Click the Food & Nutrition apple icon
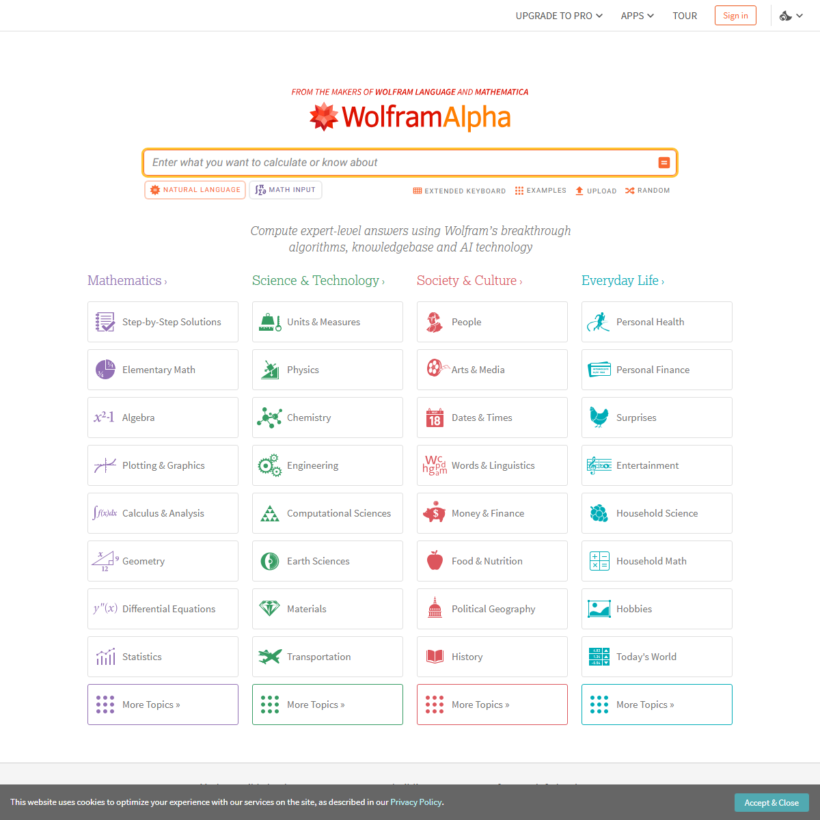This screenshot has width=820, height=820. 435,560
